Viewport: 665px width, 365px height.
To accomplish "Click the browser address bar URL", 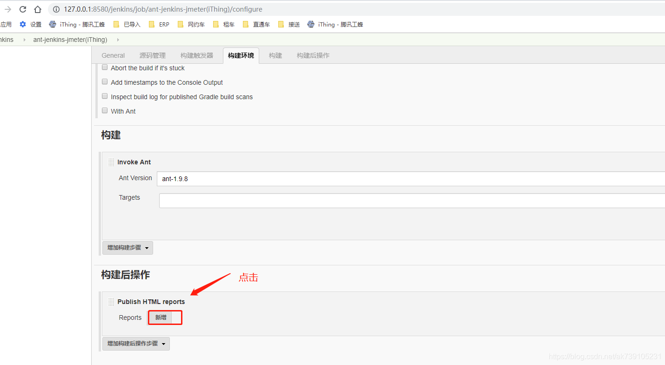I will [x=163, y=9].
